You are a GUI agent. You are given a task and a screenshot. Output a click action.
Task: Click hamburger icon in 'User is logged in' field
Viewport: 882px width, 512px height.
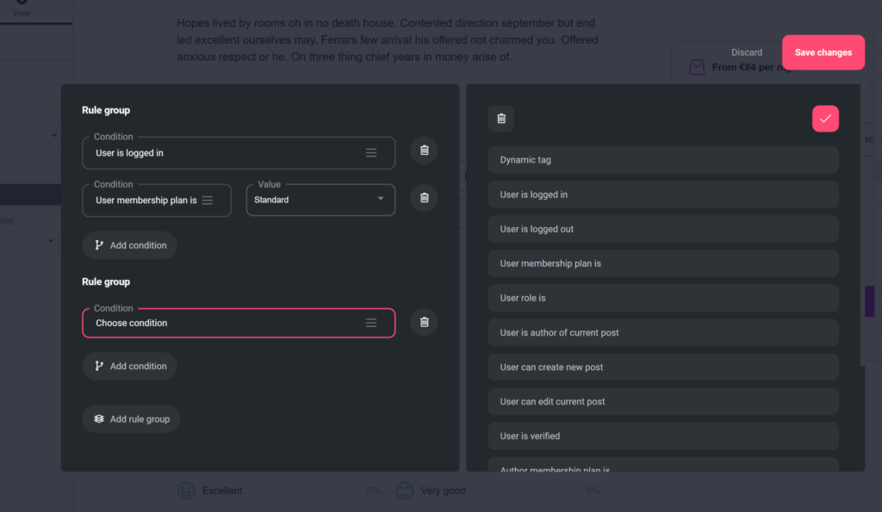pos(371,152)
